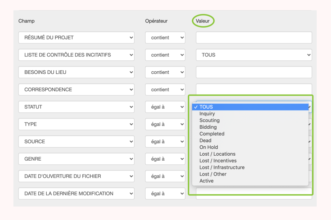331x220 pixels.
Task: Choose Lost / Incentives from list
Action: coord(218,161)
